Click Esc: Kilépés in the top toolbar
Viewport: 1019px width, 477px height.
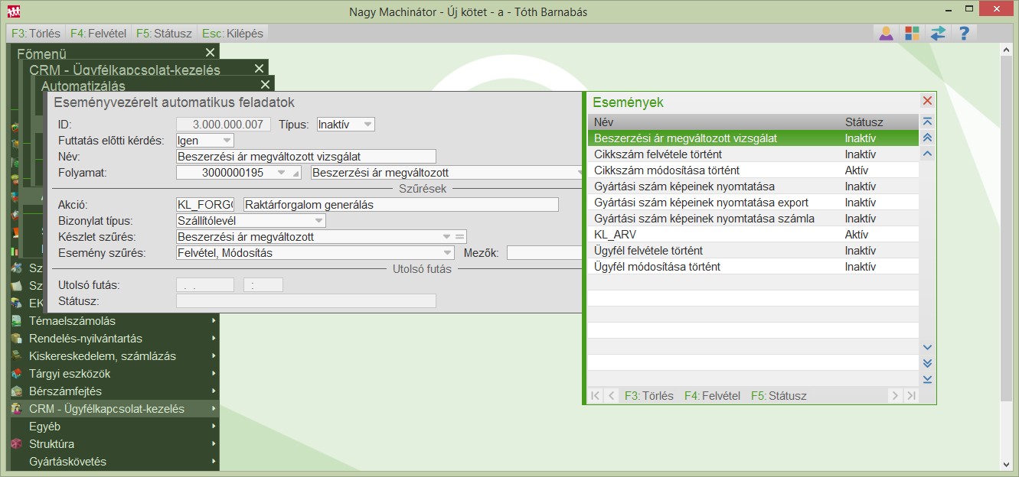[x=233, y=34]
